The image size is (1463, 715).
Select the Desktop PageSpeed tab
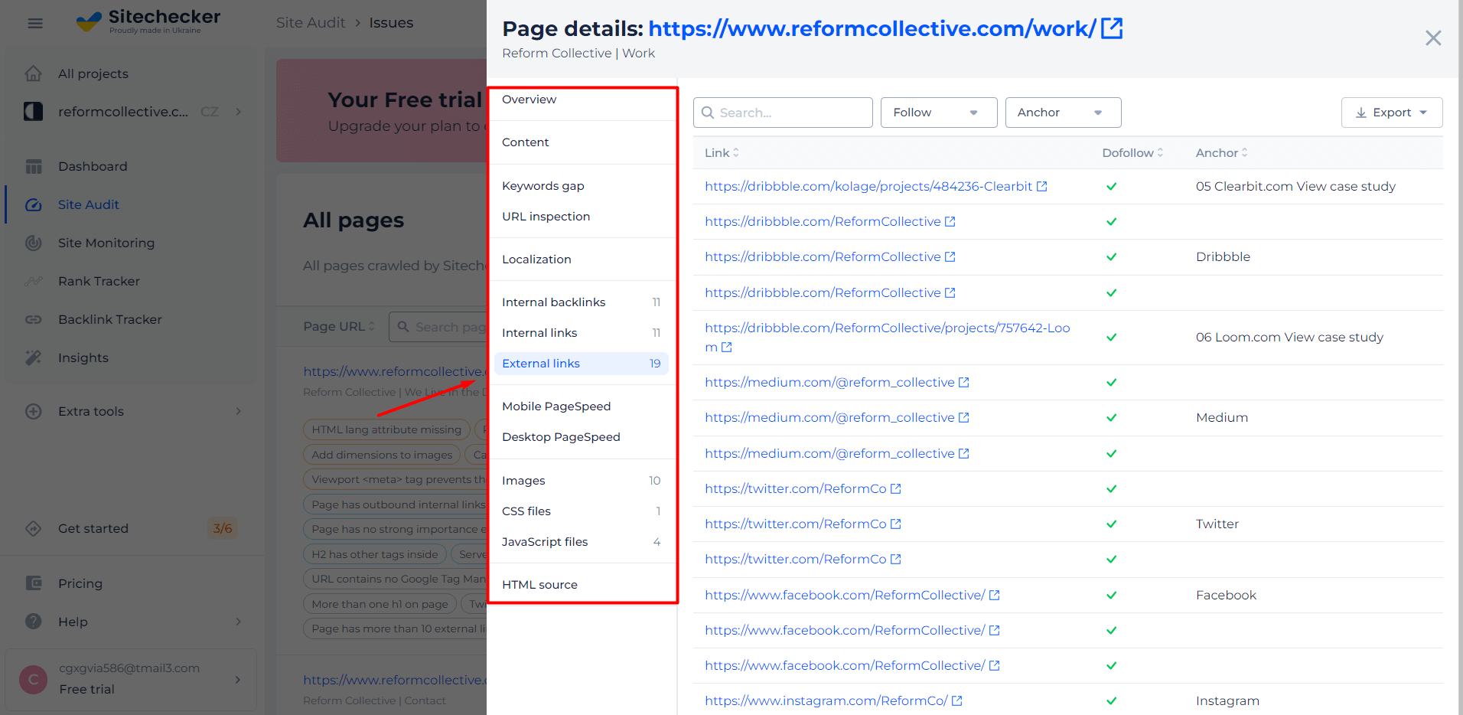coord(561,437)
